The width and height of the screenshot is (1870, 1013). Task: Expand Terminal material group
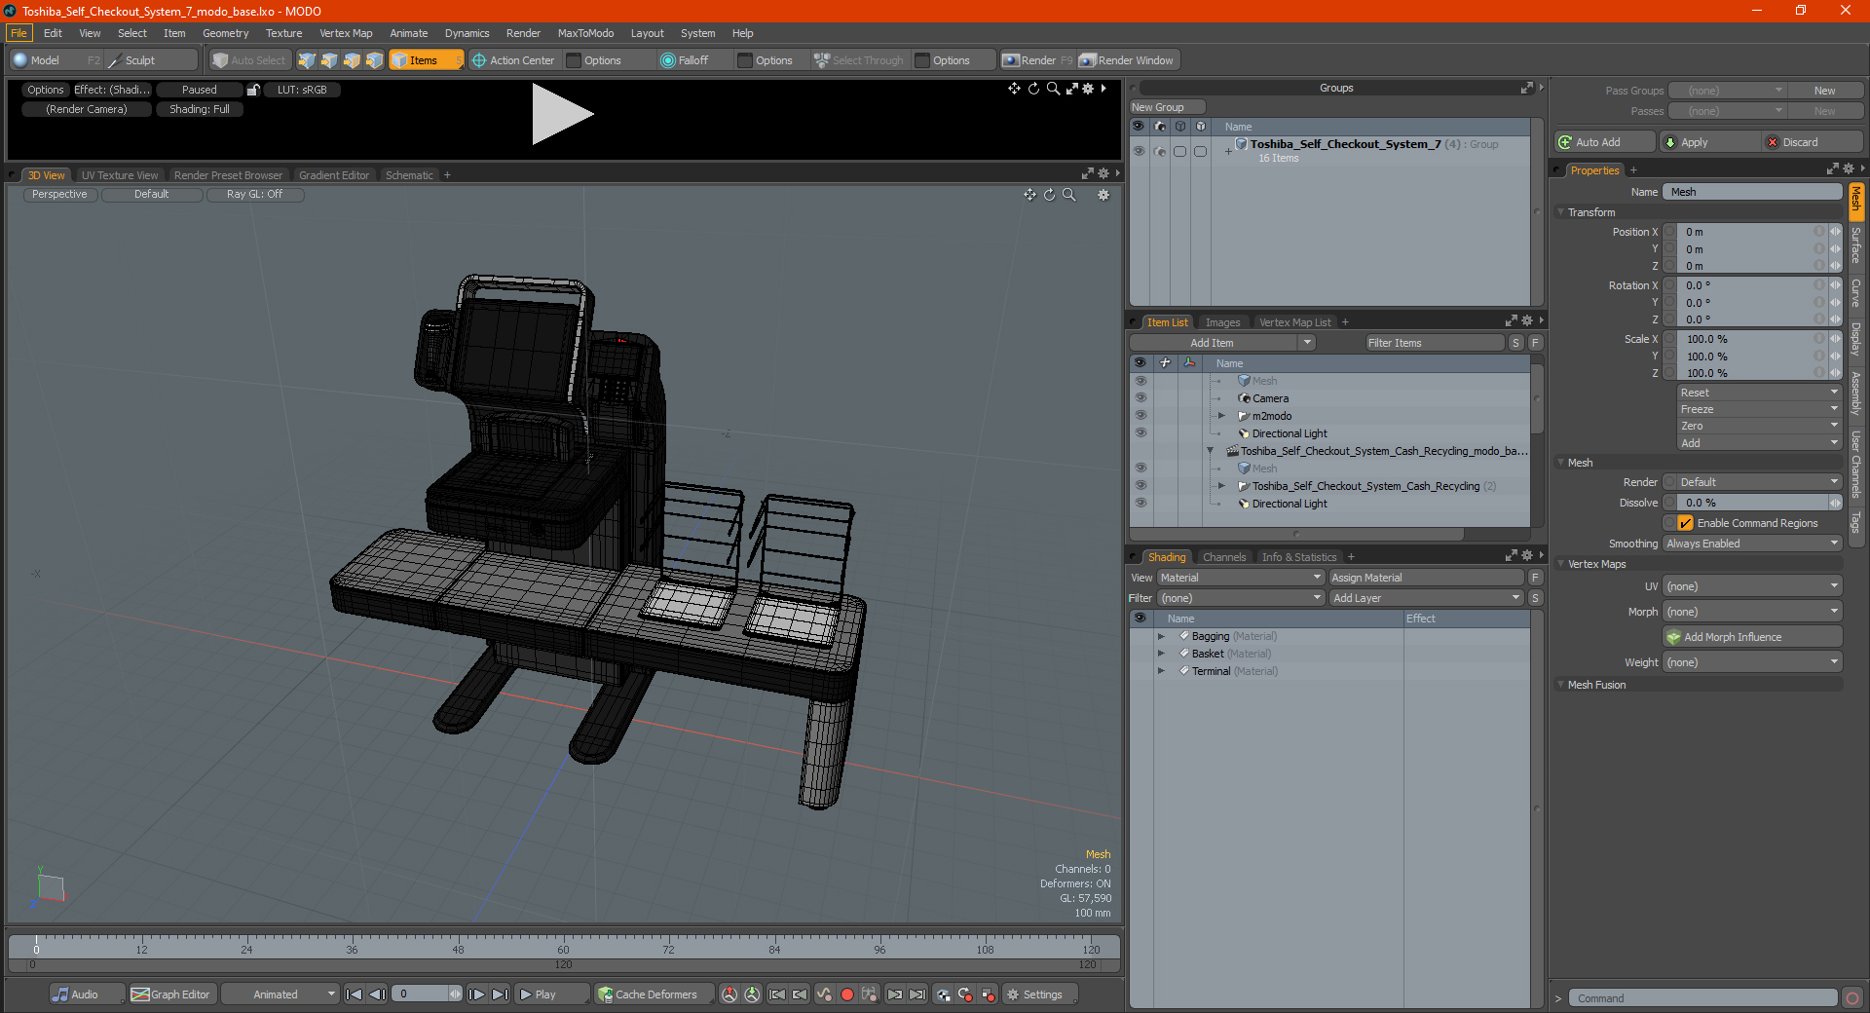tap(1161, 671)
